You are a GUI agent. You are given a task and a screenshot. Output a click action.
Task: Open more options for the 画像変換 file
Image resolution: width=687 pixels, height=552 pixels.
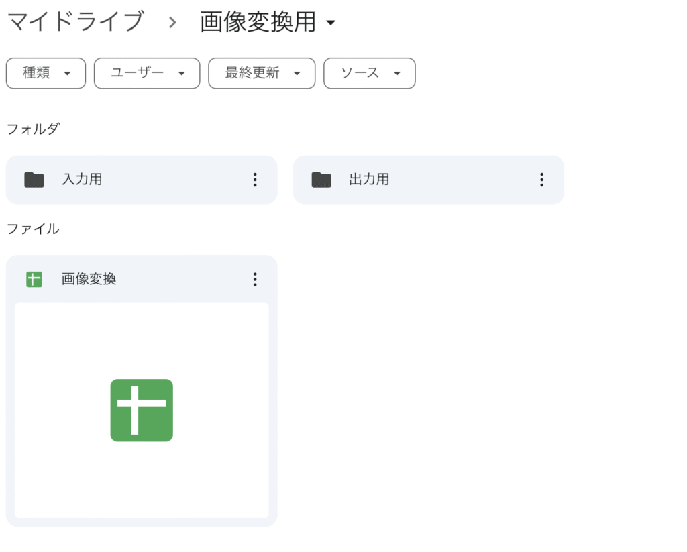click(255, 279)
